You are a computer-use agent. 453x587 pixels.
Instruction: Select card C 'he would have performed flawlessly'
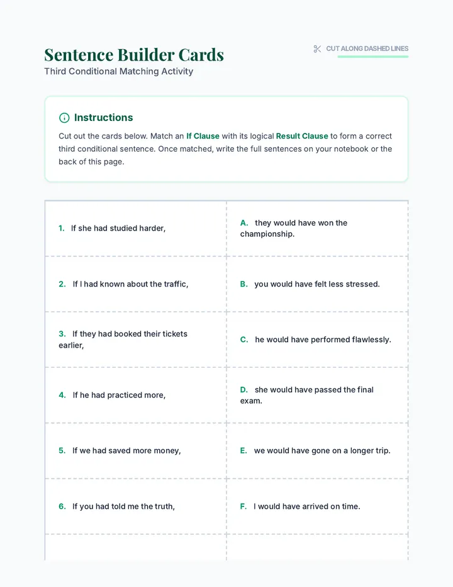[317, 339]
